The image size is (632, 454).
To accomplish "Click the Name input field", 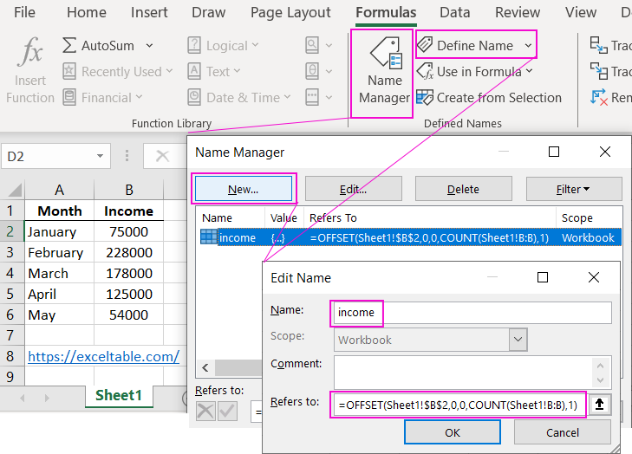I will pyautogui.click(x=472, y=313).
